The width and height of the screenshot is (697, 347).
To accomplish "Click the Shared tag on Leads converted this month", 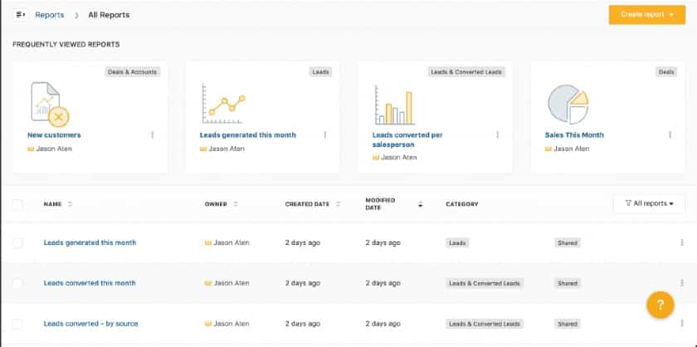I will pos(568,283).
